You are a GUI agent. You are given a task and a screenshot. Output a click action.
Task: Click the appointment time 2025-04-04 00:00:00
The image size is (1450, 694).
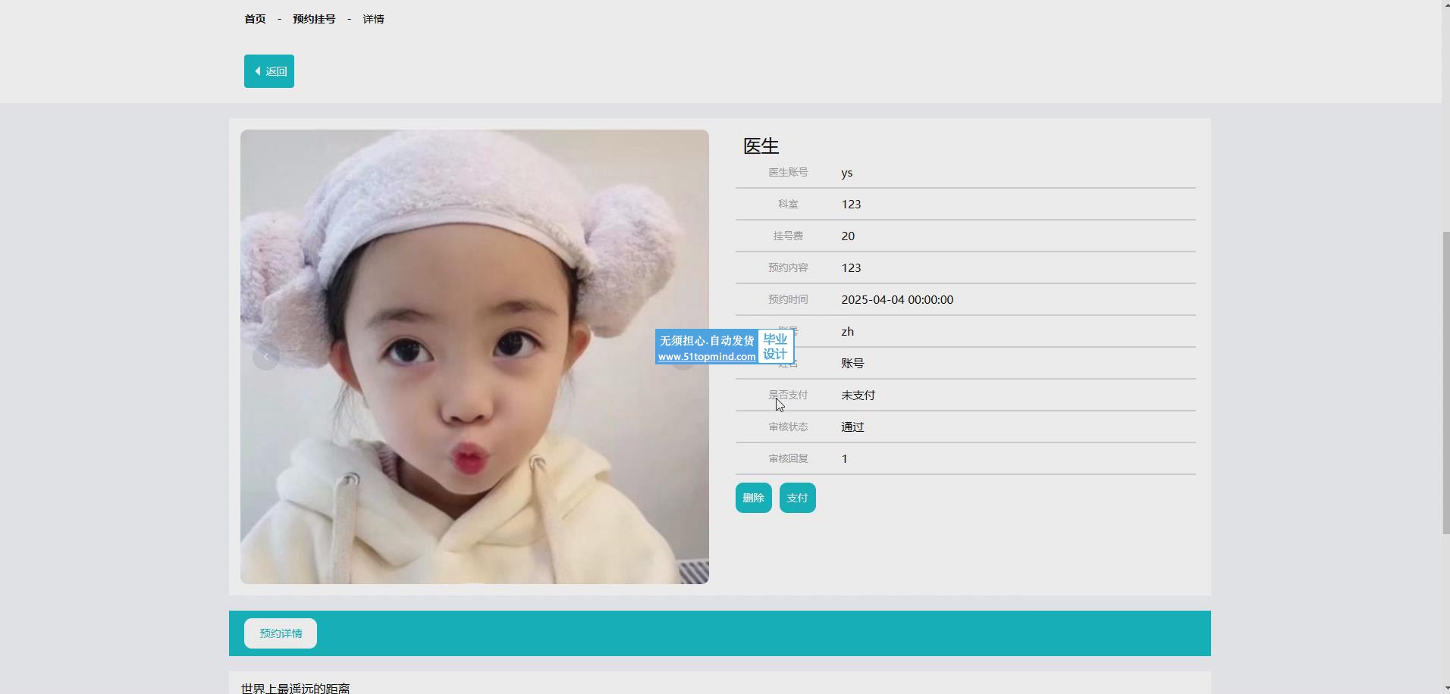897,300
